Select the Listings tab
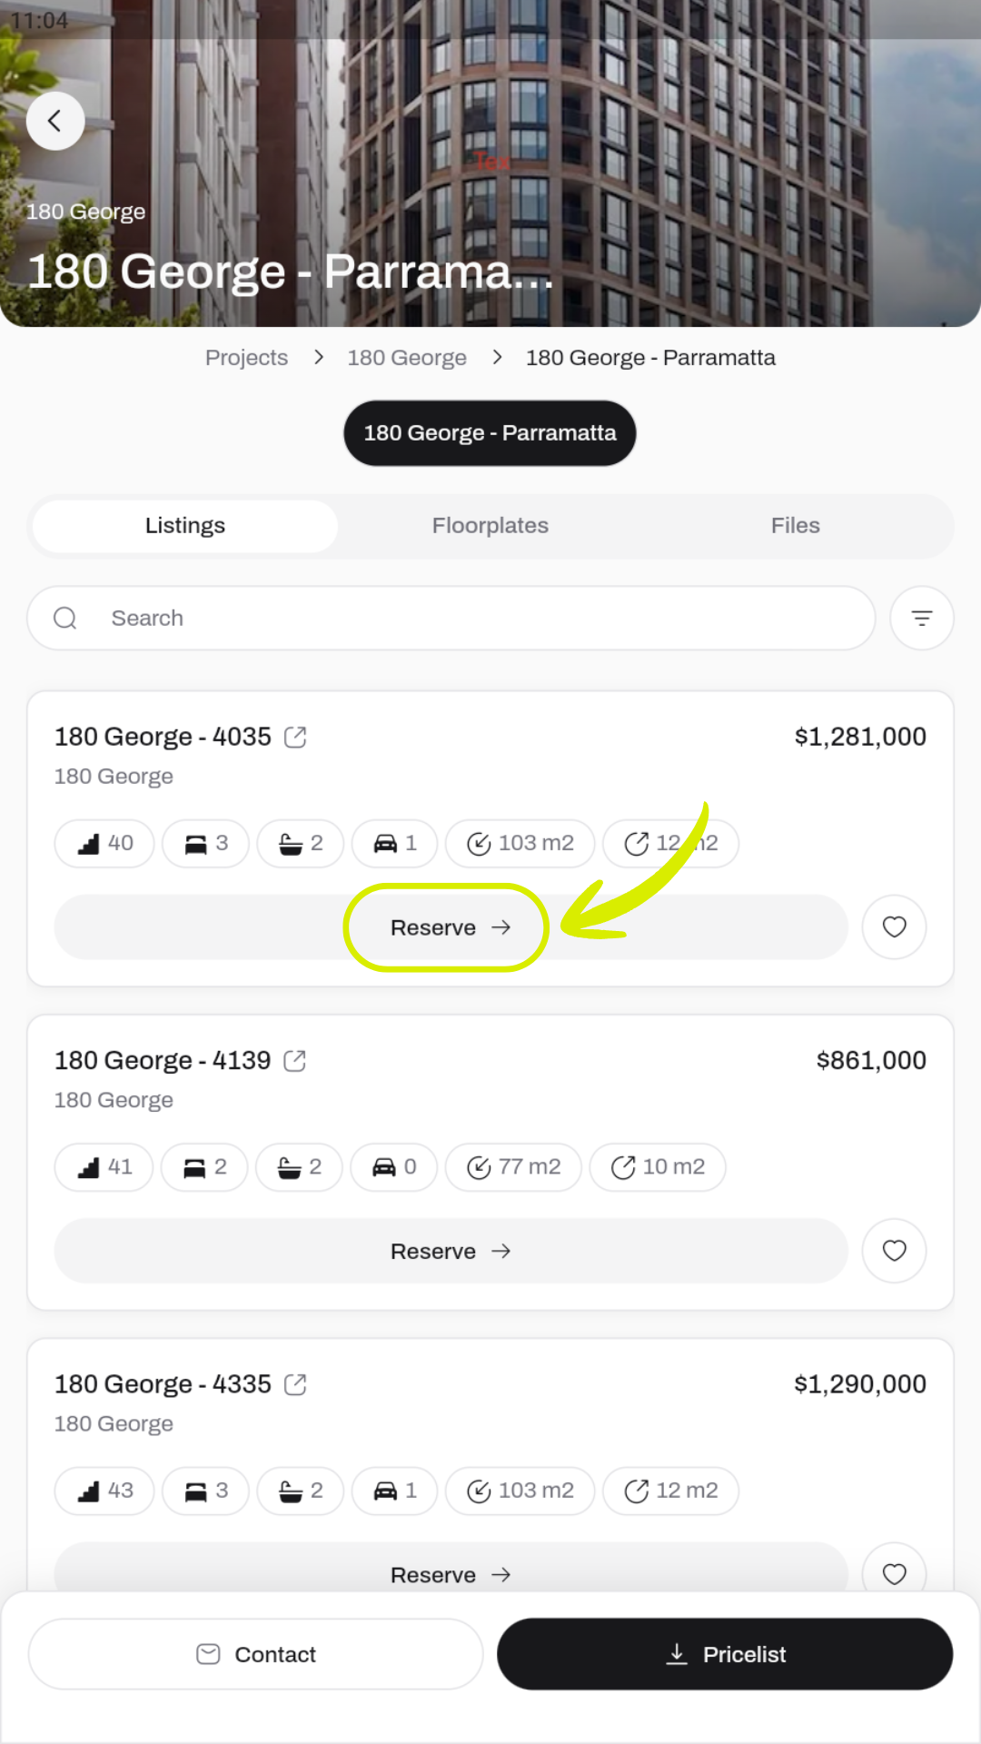The height and width of the screenshot is (1744, 981). (185, 526)
